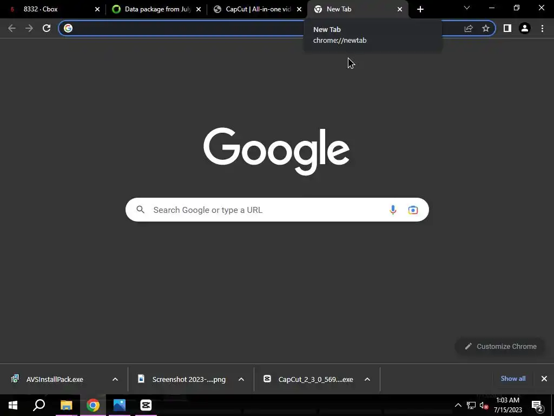This screenshot has width=554, height=416.
Task: Click Show all downloads
Action: coord(513,379)
